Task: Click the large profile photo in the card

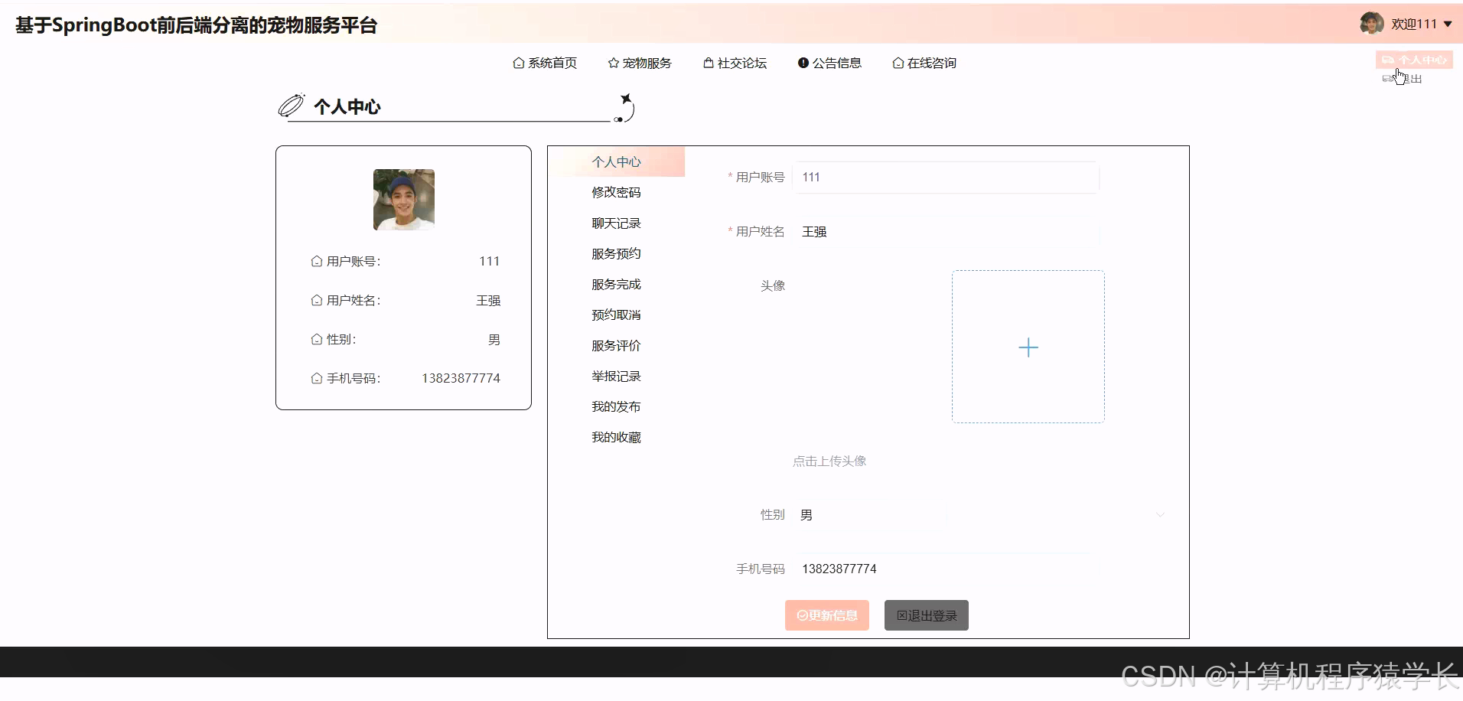Action: (404, 200)
